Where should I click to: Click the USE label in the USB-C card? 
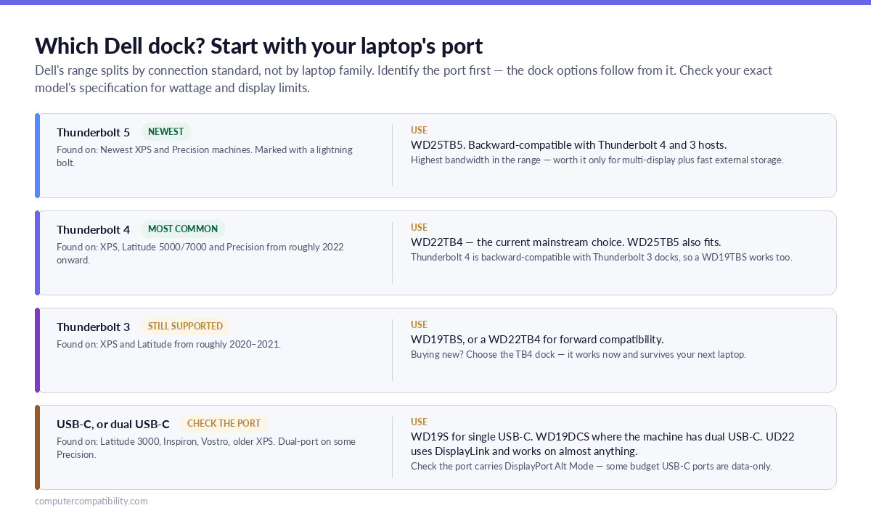click(419, 422)
